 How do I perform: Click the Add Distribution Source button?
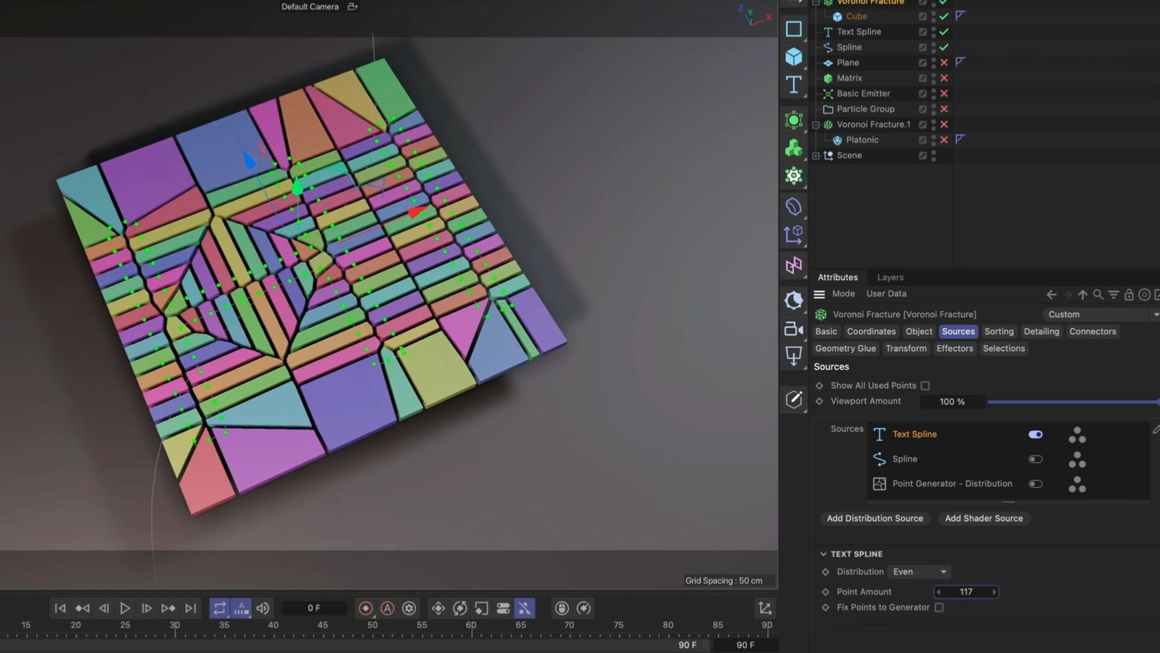pos(875,518)
